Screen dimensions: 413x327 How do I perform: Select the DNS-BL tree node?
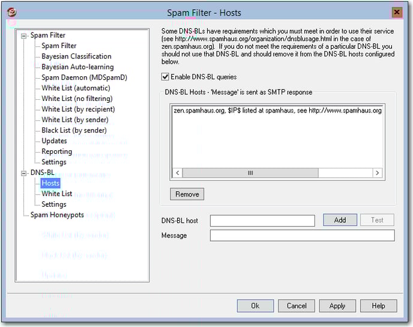(42, 173)
